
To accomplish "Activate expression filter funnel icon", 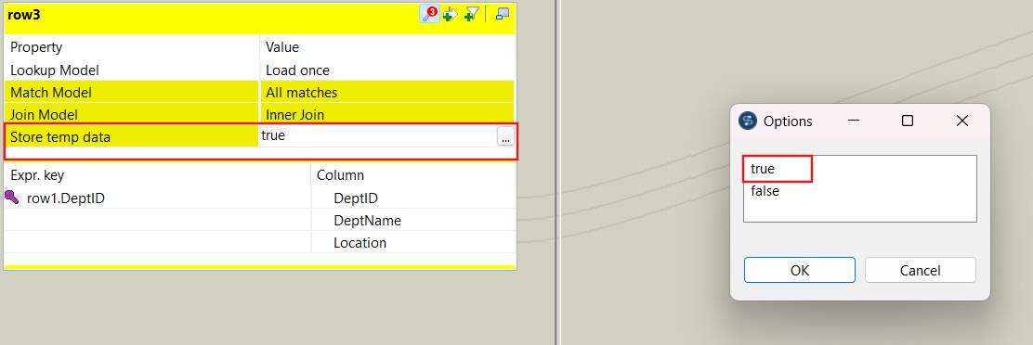I will tap(472, 14).
